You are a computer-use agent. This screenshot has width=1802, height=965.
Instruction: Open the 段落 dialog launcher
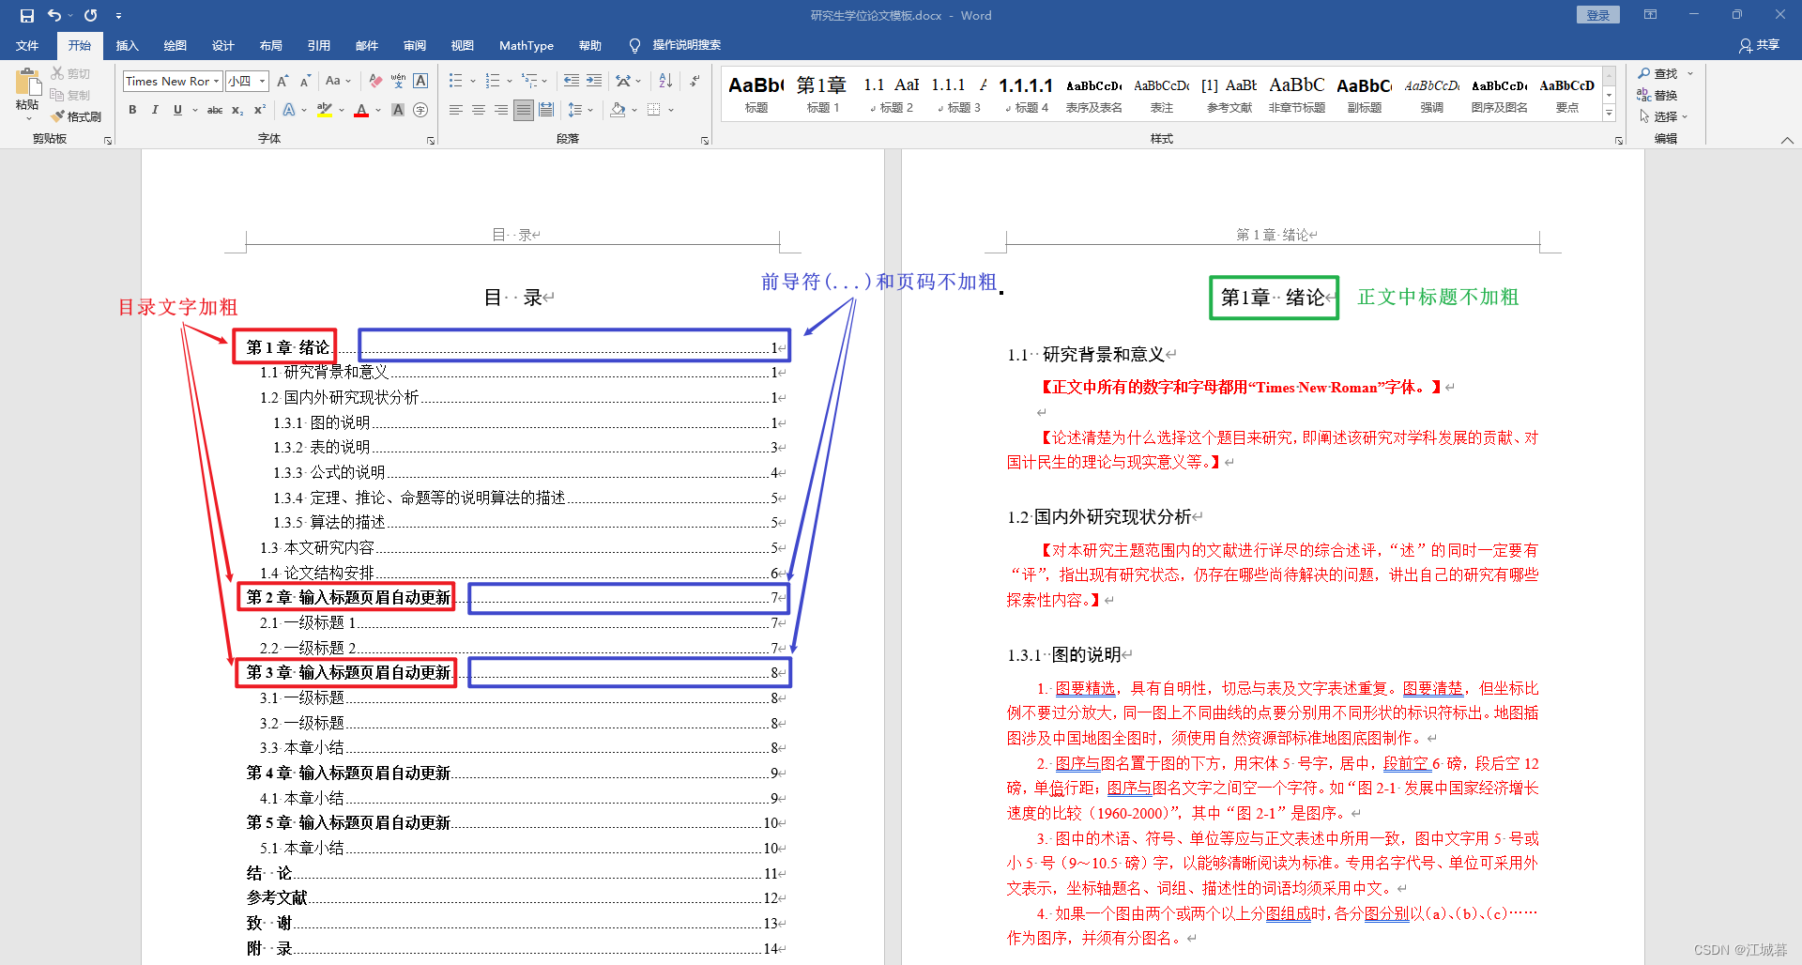(705, 141)
